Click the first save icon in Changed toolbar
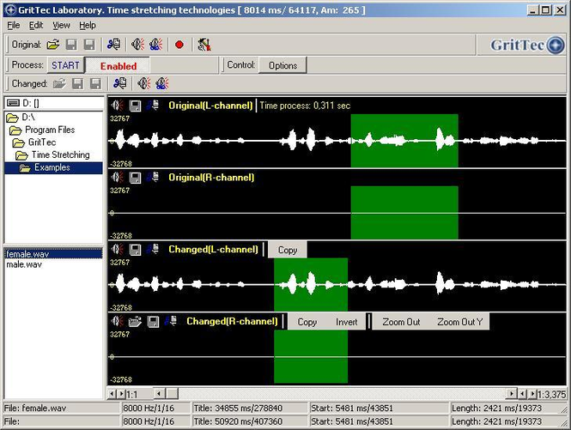The image size is (571, 430). [77, 84]
